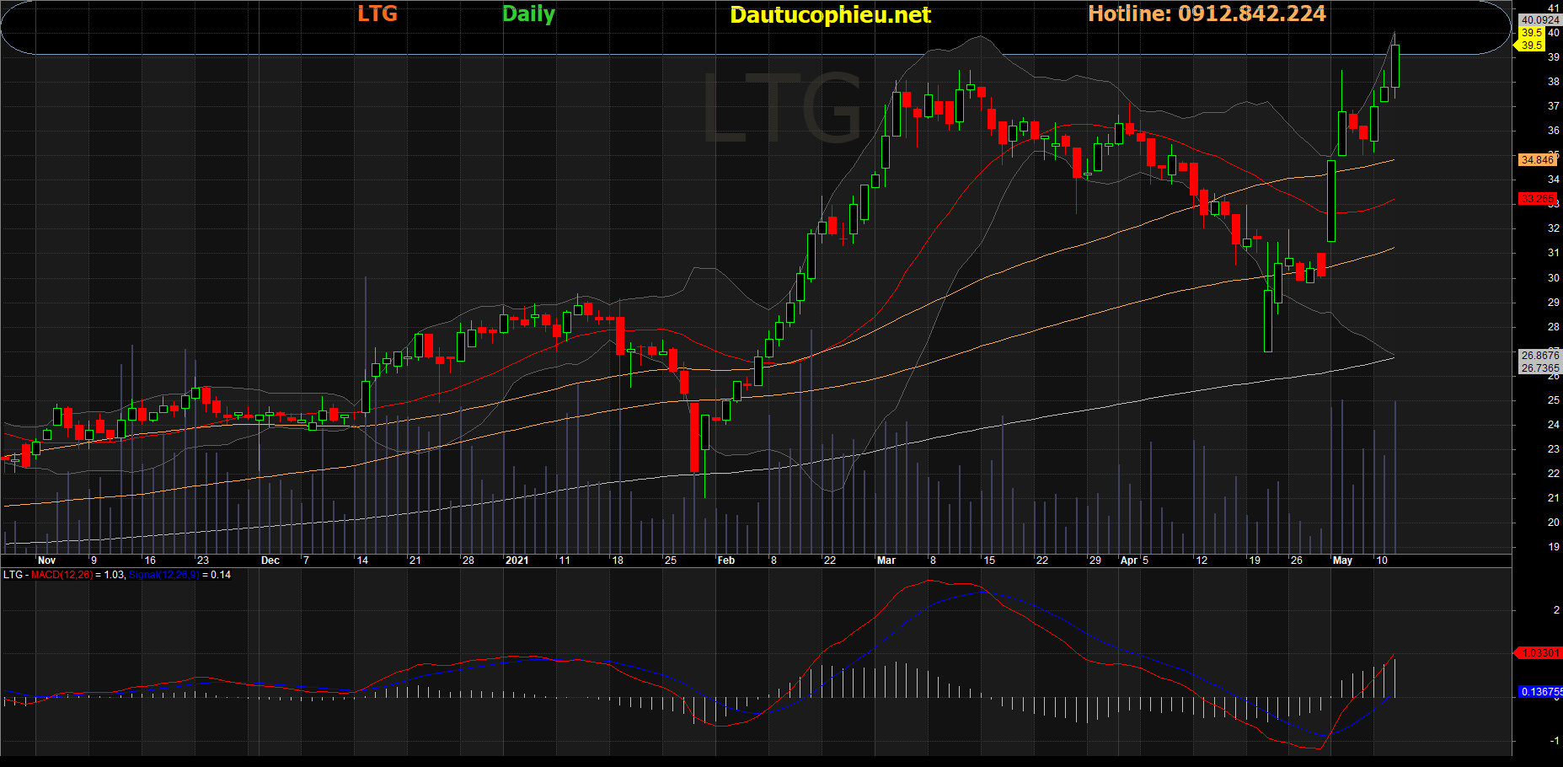
Task: Select the 26.8676 price axis tag
Action: coord(1539,356)
